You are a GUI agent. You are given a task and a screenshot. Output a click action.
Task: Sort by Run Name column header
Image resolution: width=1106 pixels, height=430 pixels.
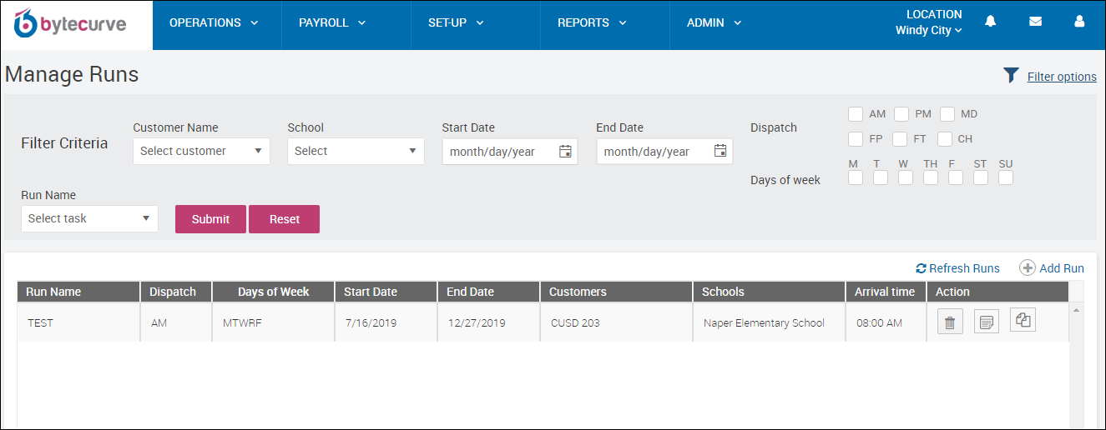coord(78,292)
